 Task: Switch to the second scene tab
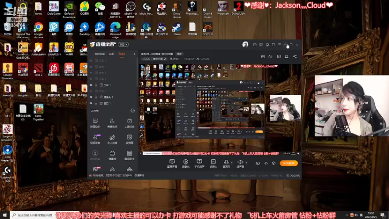pyautogui.click(x=111, y=54)
